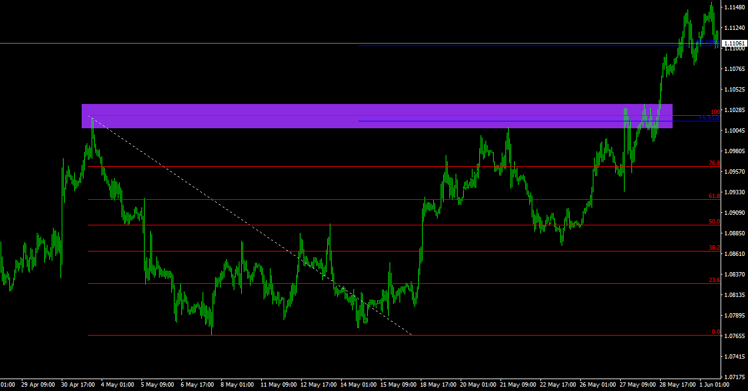Click 1.11480 on the price scale
This screenshot has width=748, height=391.
point(734,7)
